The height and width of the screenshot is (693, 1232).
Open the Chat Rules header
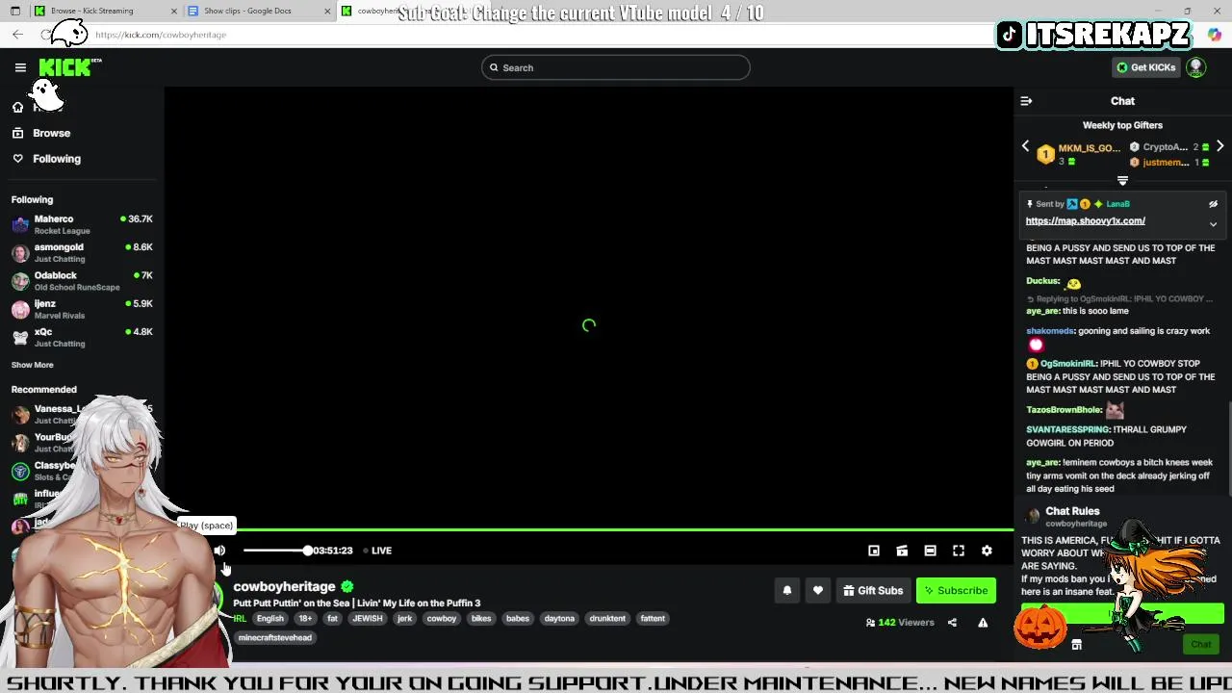pyautogui.click(x=1072, y=511)
